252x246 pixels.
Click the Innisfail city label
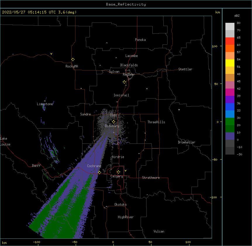click(x=121, y=95)
